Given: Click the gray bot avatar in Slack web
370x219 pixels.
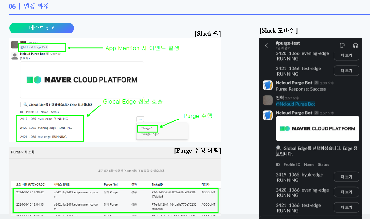Looking at the screenshot, I should pos(15,56).
